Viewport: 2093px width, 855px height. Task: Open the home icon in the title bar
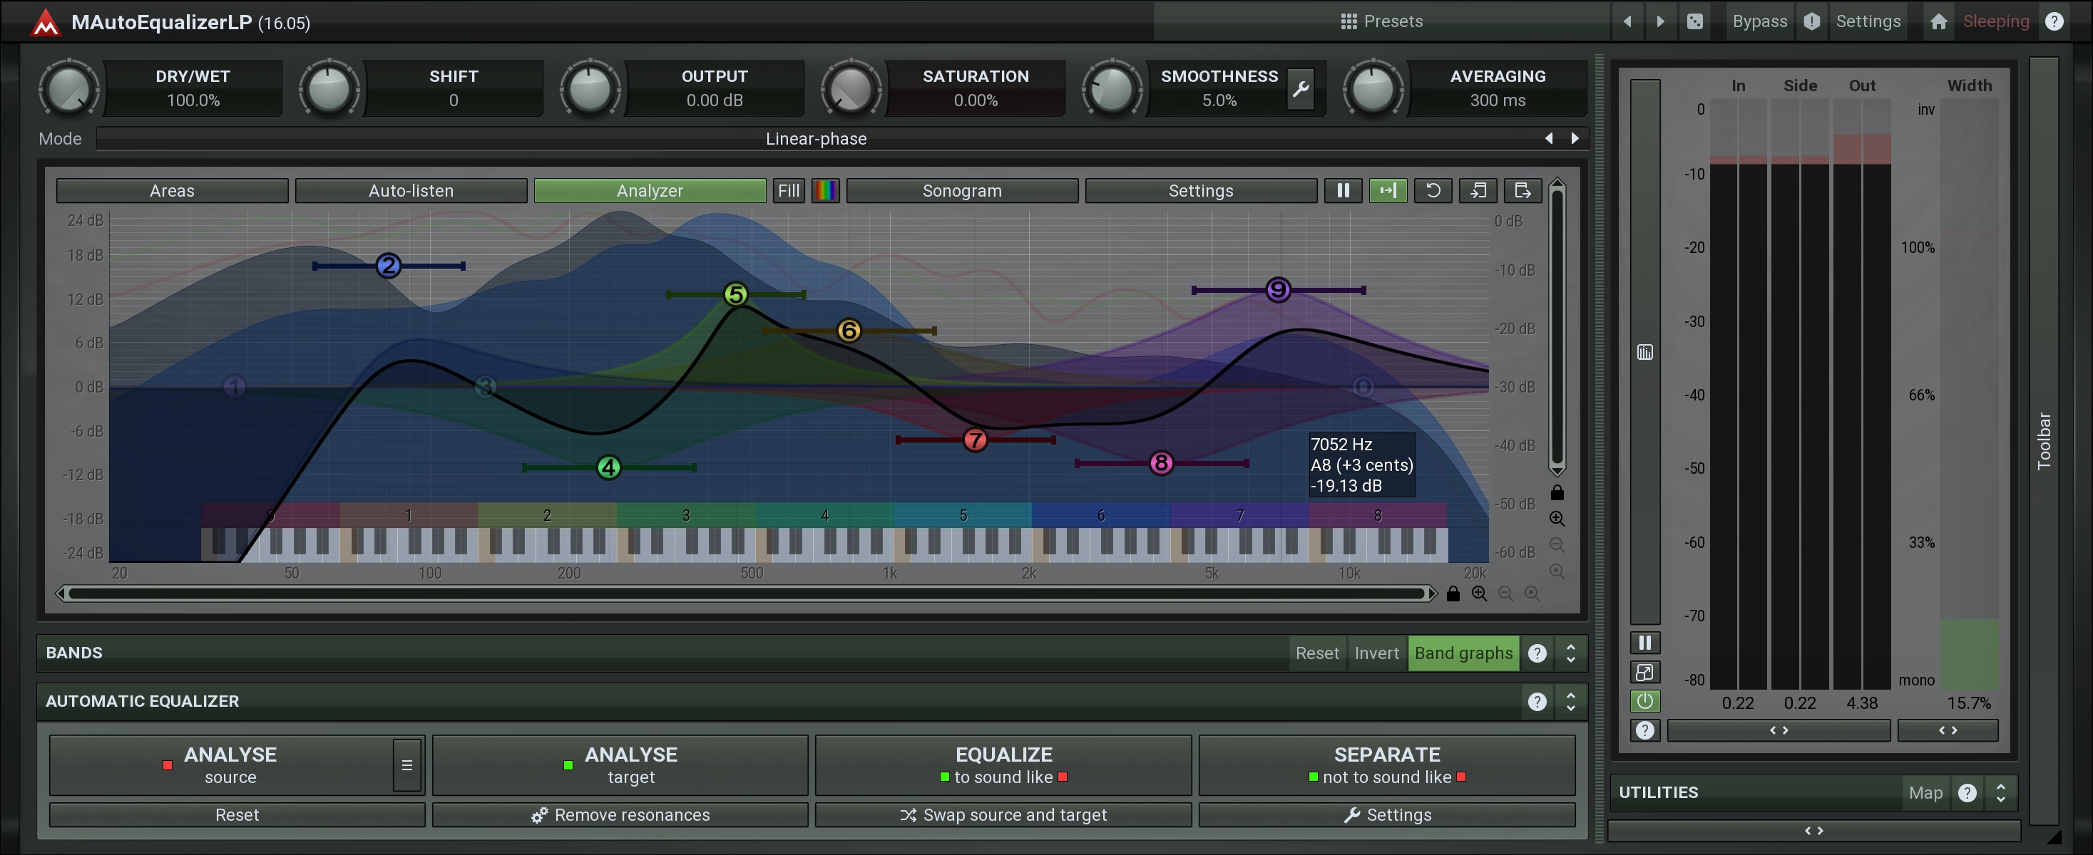[1939, 21]
